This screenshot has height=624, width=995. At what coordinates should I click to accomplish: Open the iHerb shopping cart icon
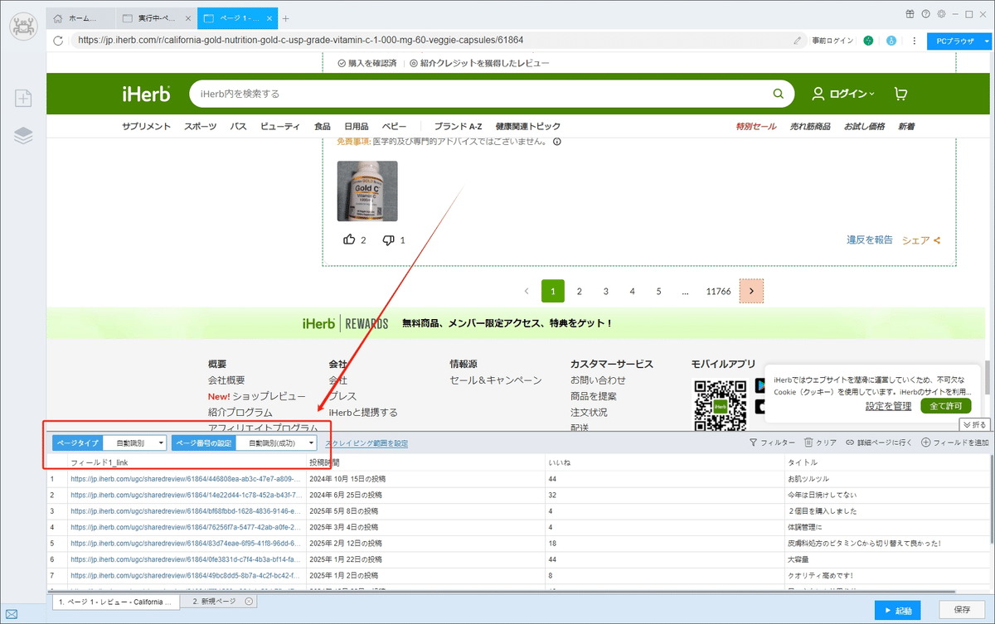(x=900, y=94)
